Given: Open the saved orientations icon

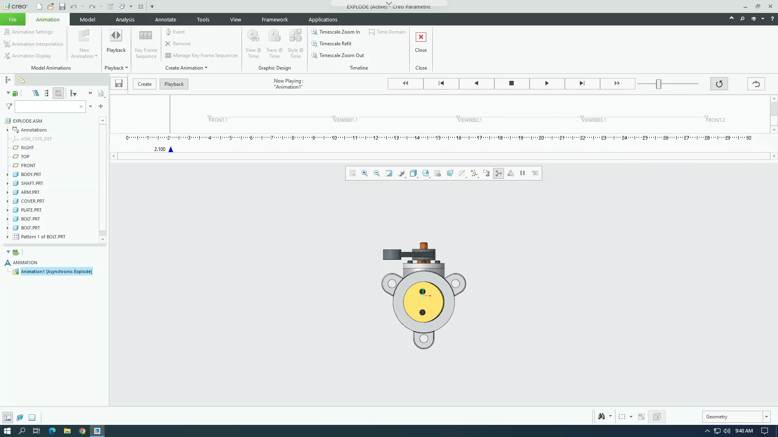Looking at the screenshot, I should click(x=425, y=173).
